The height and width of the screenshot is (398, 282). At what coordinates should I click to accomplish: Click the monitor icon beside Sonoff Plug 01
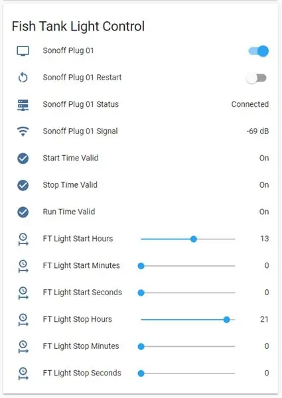[23, 51]
